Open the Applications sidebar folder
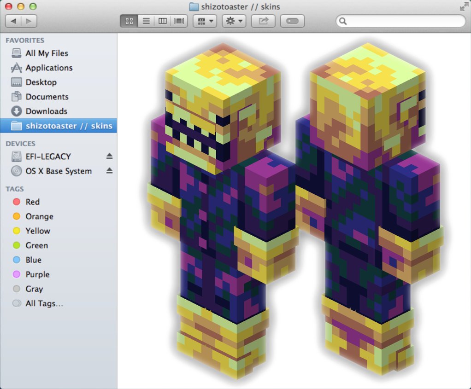This screenshot has height=389, width=471. click(59, 68)
